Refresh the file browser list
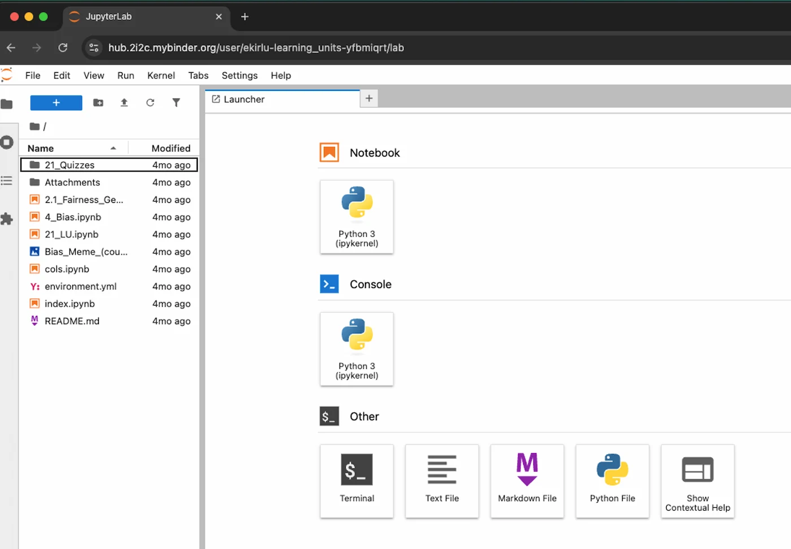The image size is (791, 549). point(150,103)
